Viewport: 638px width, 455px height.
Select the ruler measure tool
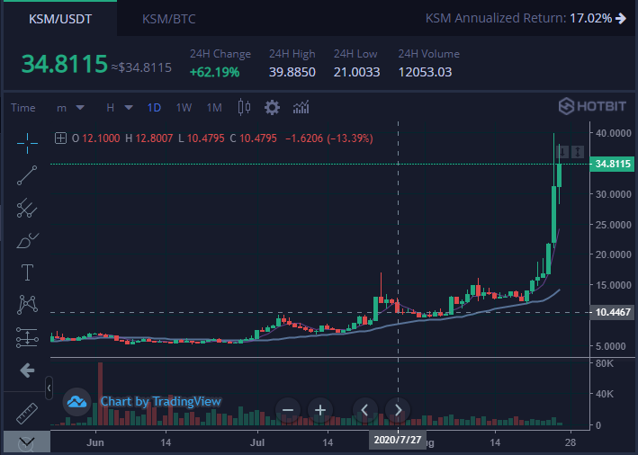pos(27,413)
